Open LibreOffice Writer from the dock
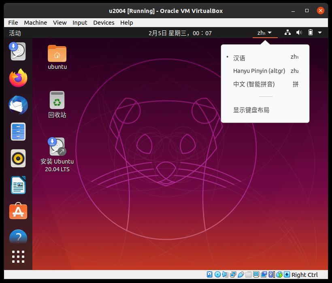 (x=18, y=185)
